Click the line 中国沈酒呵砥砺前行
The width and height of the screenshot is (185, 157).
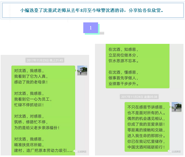146,147
